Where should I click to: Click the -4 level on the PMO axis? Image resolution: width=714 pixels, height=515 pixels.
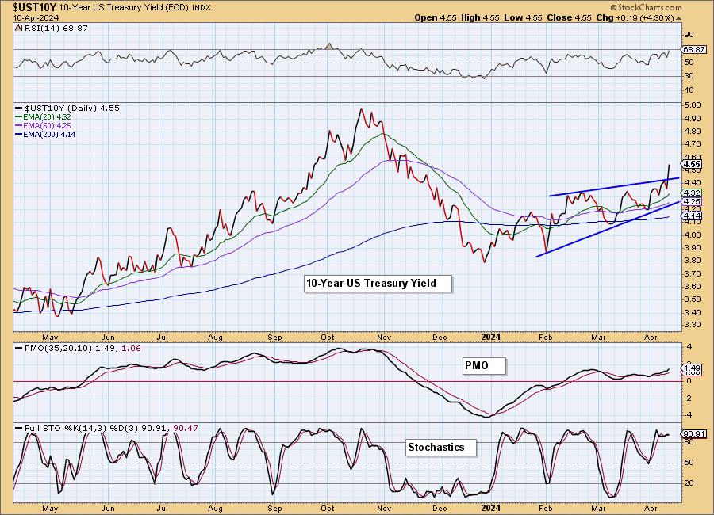[x=689, y=415]
